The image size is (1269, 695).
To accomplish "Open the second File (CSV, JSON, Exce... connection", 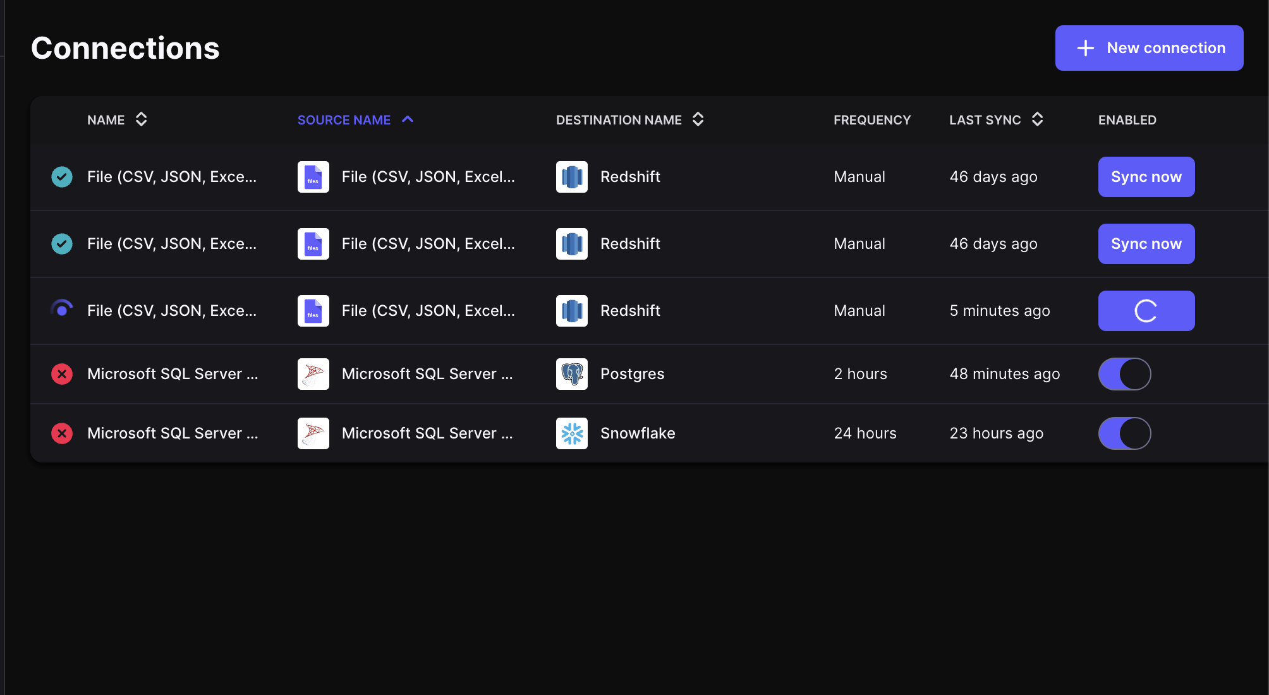I will pos(172,244).
